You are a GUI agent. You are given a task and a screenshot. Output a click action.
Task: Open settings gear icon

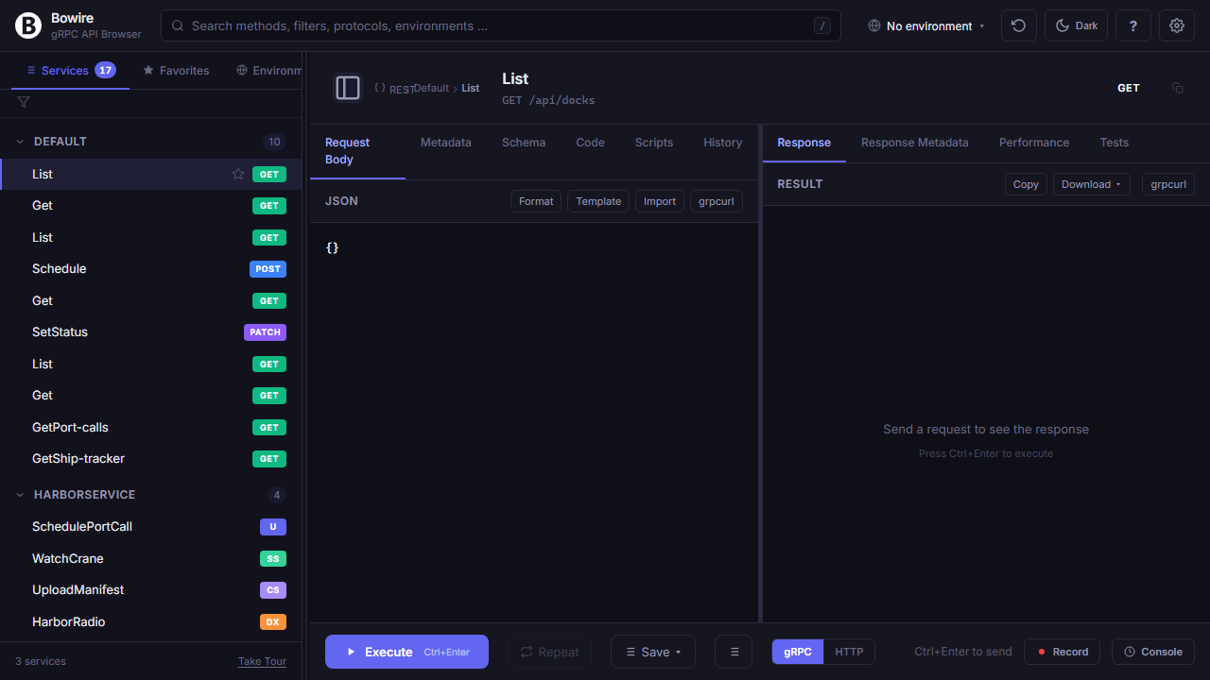[1177, 25]
